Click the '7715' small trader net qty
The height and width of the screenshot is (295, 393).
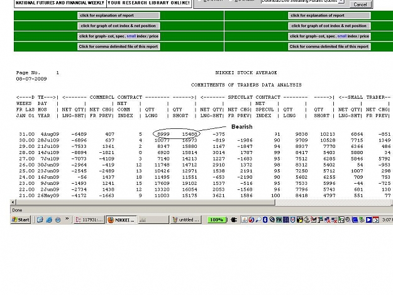(357, 140)
